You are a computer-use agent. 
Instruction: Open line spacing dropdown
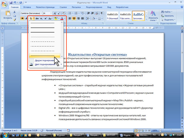pyautogui.click(x=88, y=18)
